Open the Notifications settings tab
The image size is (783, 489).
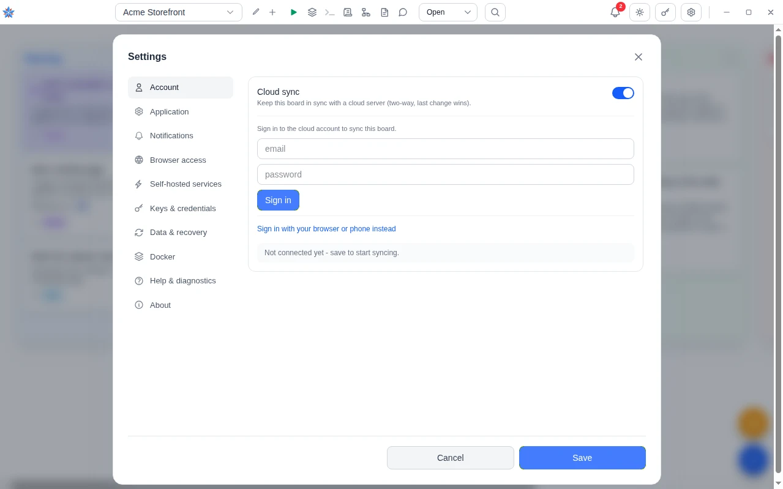(181, 136)
